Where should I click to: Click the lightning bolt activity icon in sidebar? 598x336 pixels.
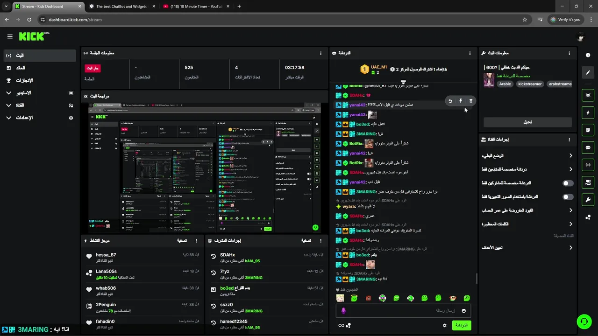[x=588, y=112]
